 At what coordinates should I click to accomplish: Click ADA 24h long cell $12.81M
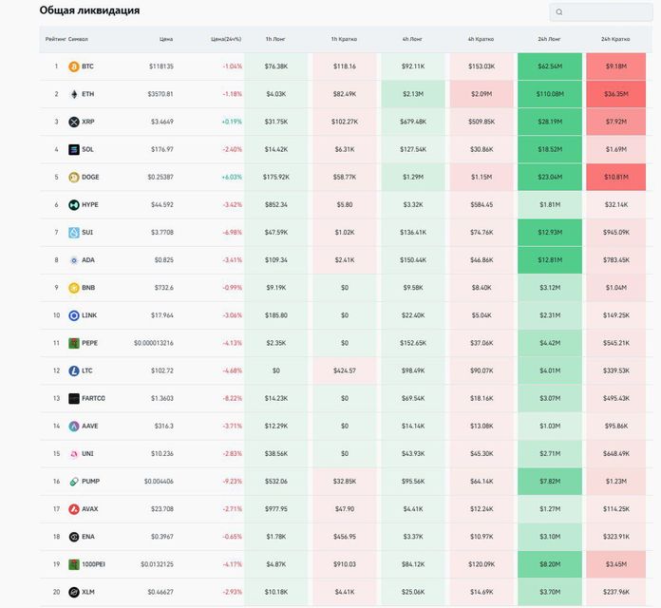[550, 260]
